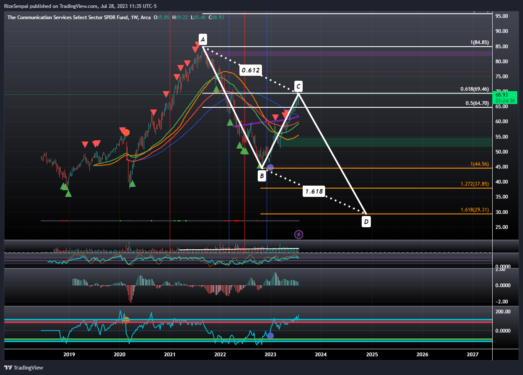The width and height of the screenshot is (523, 375).
Task: Click the 1(84.85) Fibonacci level label
Action: click(x=479, y=42)
